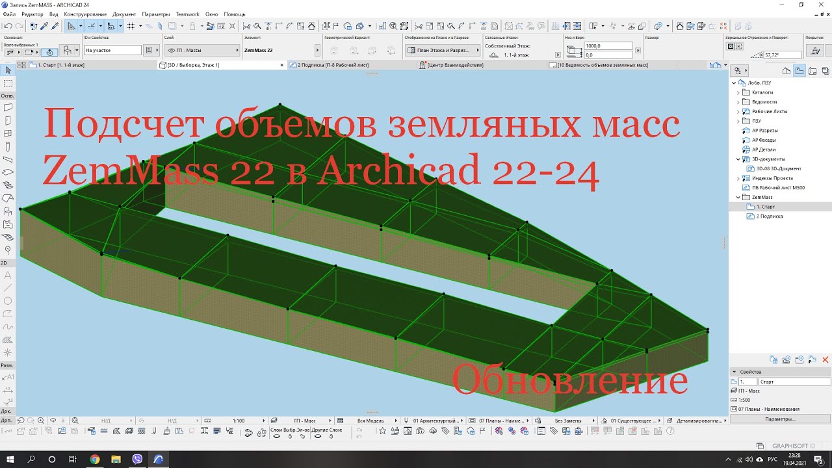
Task: Open the home story navigation icon in toolbar
Action: [x=679, y=26]
